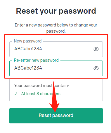The width and height of the screenshot is (111, 133).
Task: Click 'Your password must contain:' text
Action: click(41, 86)
